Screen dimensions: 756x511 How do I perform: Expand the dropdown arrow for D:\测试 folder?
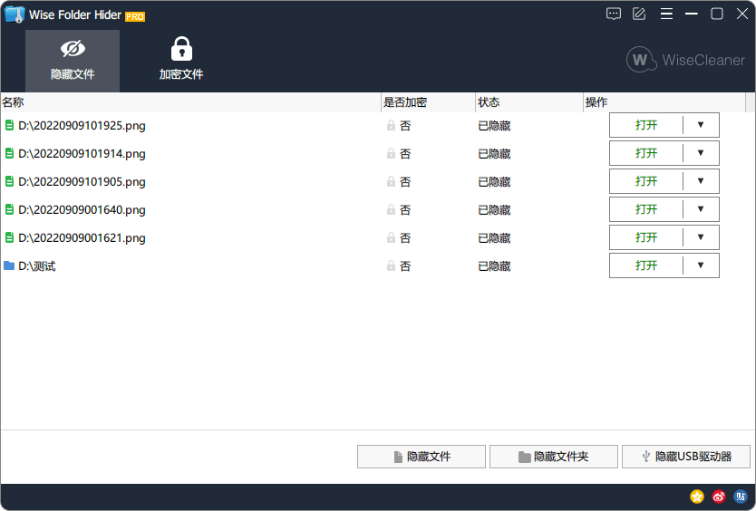pos(701,265)
